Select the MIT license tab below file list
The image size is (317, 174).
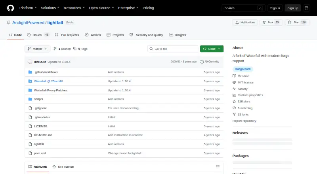(63, 166)
